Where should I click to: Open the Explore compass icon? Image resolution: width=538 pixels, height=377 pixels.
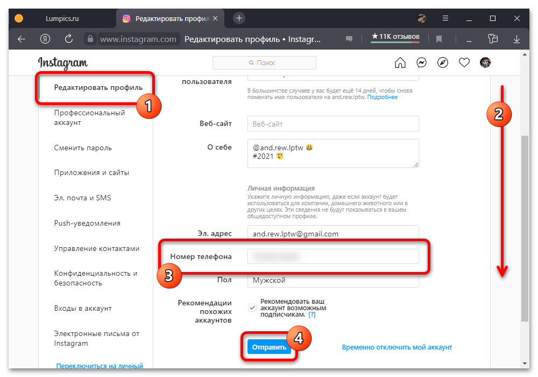pos(443,63)
